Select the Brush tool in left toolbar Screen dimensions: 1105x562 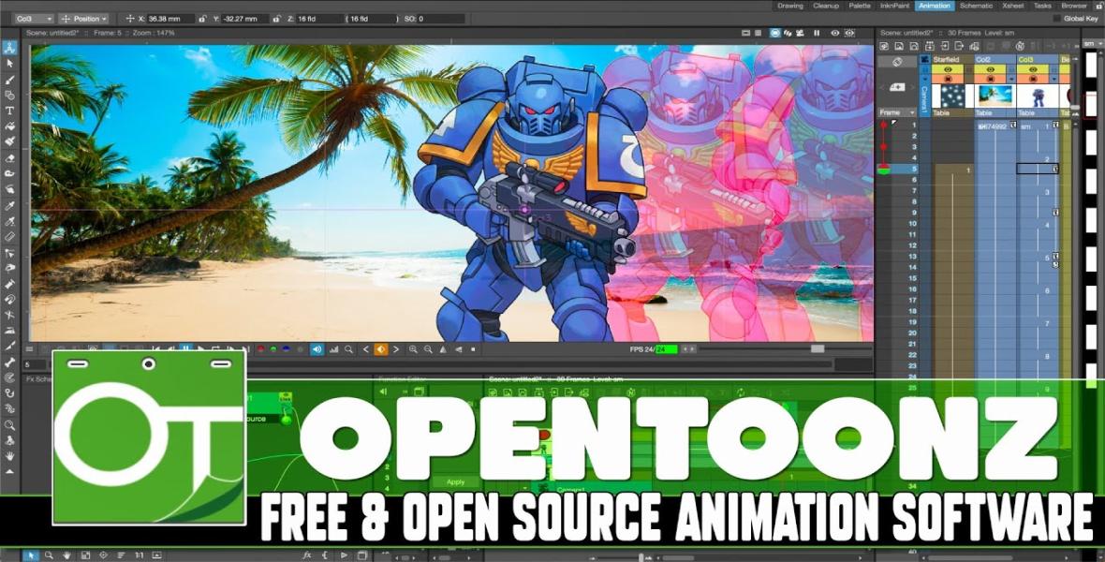pyautogui.click(x=10, y=80)
